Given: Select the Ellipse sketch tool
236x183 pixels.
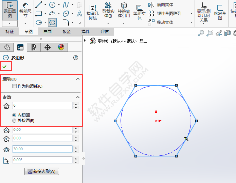Looking at the screenshot, I should tap(66, 14).
